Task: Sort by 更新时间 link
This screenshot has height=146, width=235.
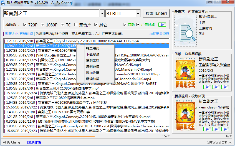Action: click(26, 34)
